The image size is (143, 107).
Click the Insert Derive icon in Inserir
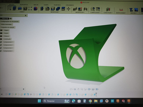click(131, 10)
